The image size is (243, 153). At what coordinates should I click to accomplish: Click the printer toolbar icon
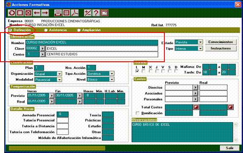(58, 13)
